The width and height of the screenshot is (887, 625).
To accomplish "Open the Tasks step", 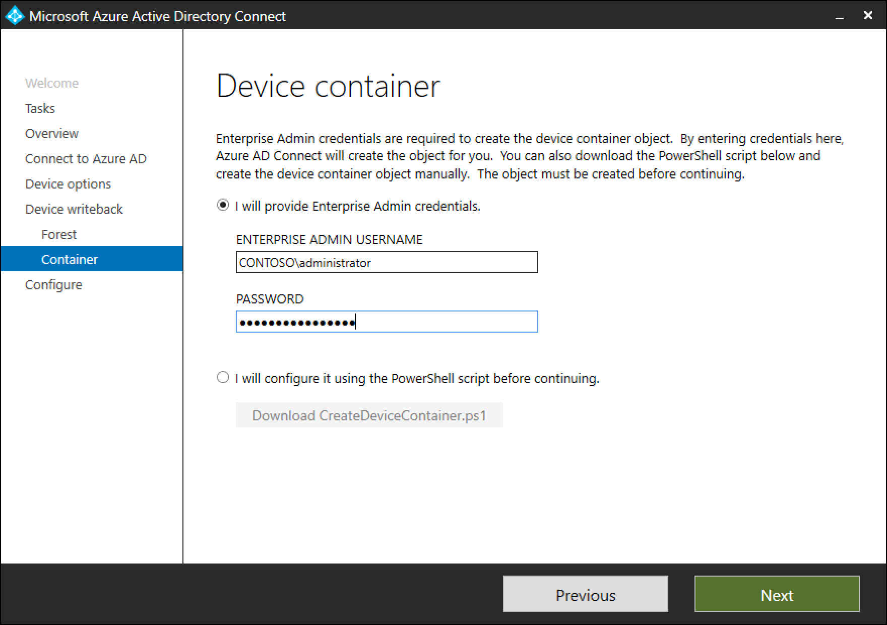I will (x=39, y=108).
